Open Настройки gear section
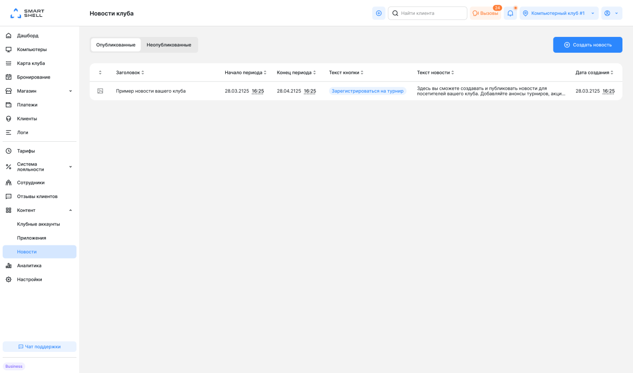 pos(29,279)
